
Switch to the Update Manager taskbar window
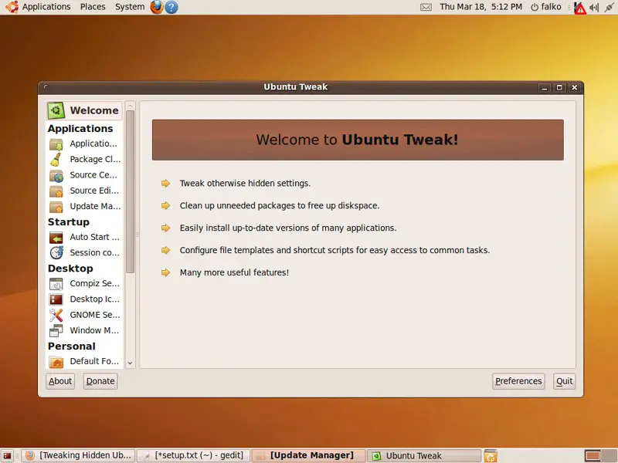click(309, 455)
